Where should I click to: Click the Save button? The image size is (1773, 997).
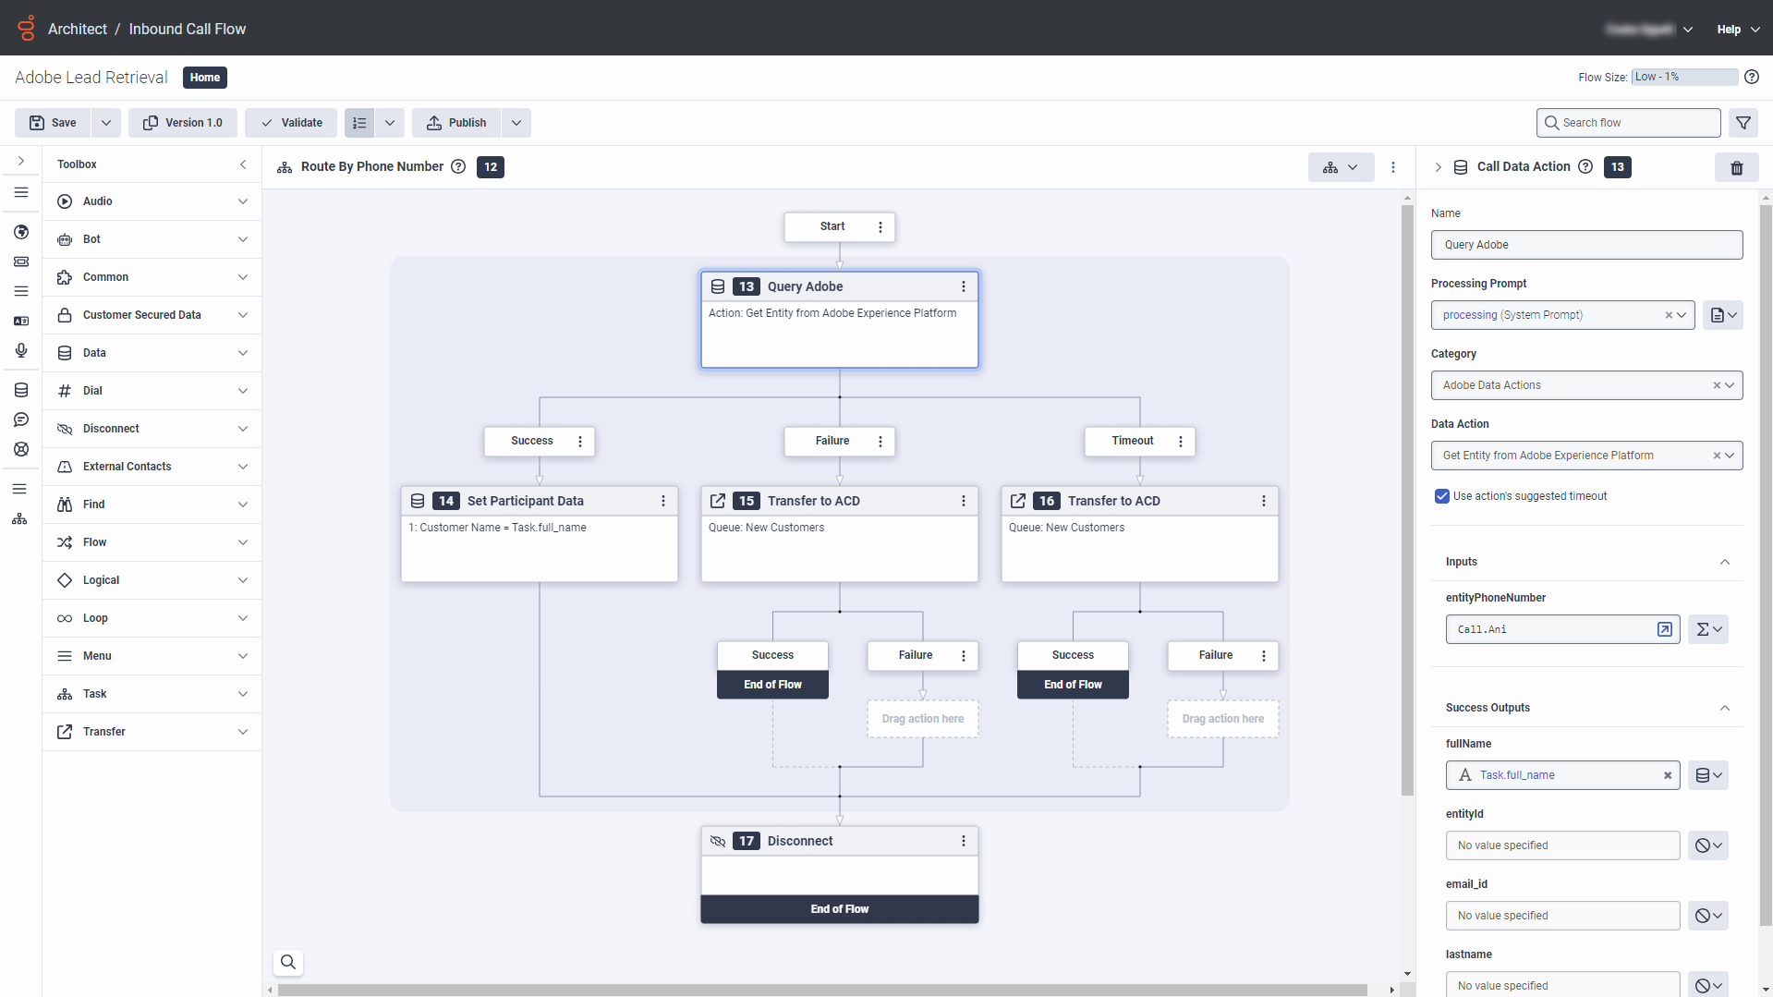click(53, 123)
